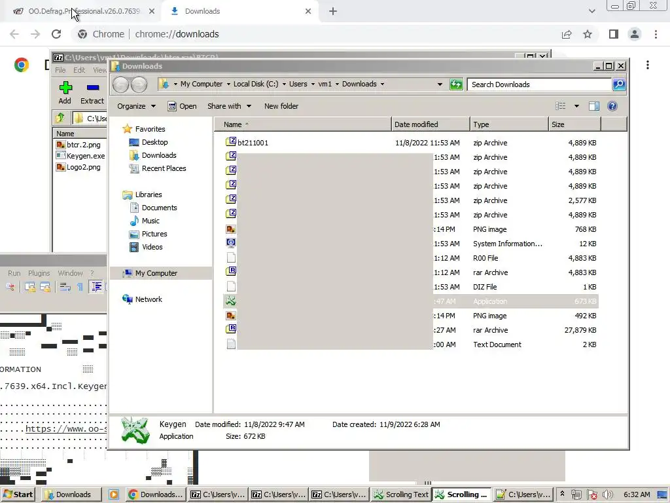Show hidden tray icons arrow
The image size is (670, 503).
pos(562,494)
